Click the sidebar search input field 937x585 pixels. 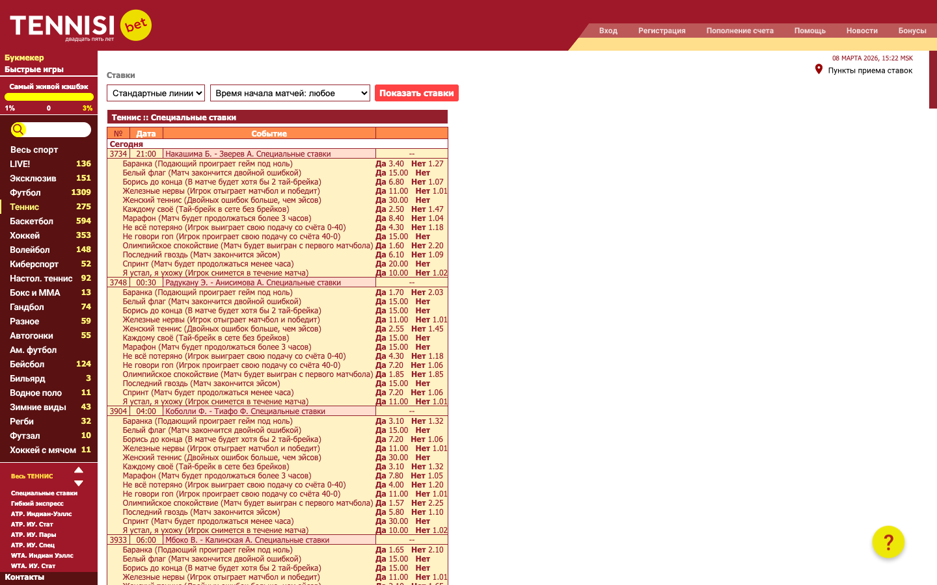coord(59,130)
